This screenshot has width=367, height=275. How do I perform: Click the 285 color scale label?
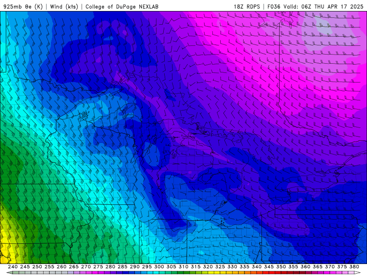(x=122, y=267)
